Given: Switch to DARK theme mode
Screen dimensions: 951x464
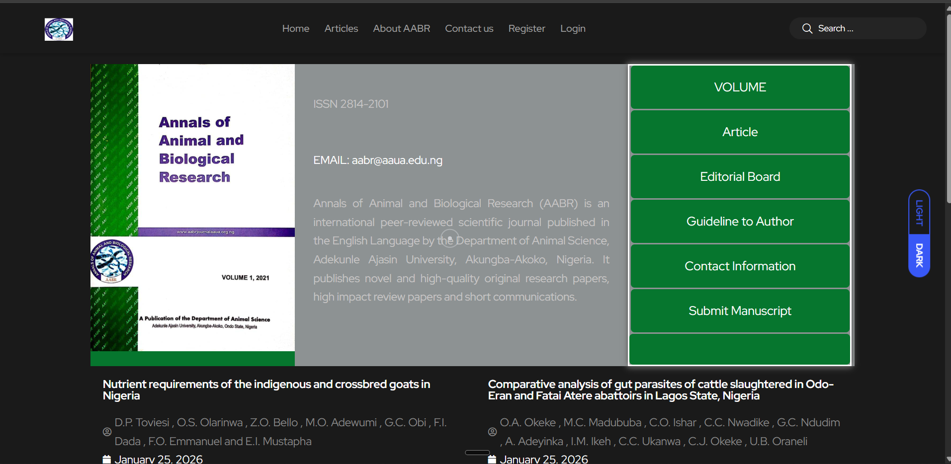Looking at the screenshot, I should click(919, 255).
